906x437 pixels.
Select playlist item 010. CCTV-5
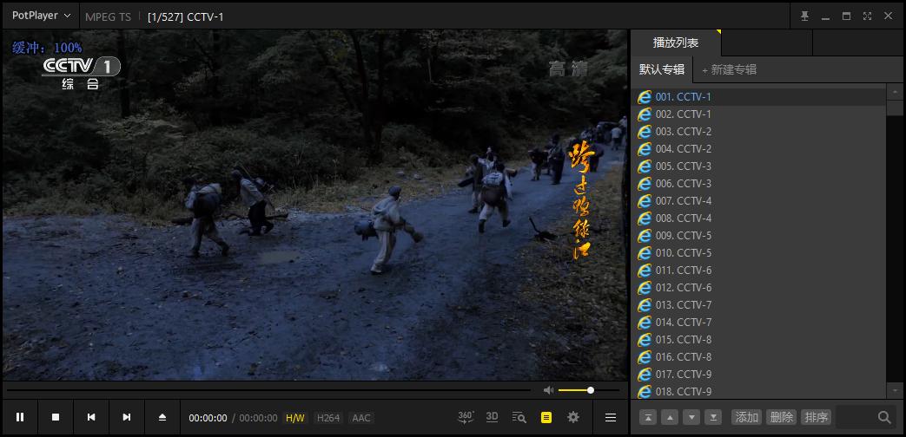point(683,253)
